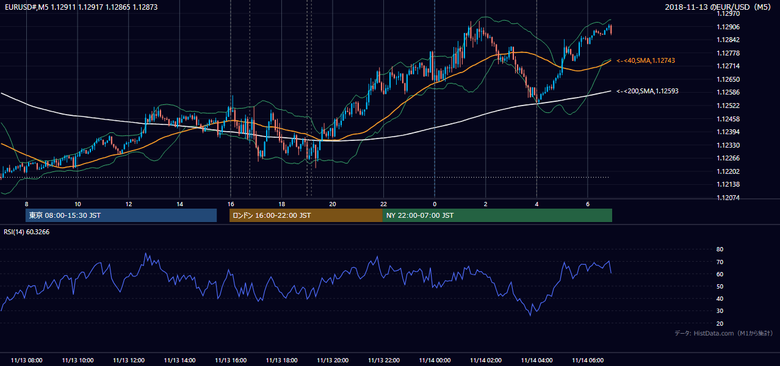Click the 11/14 02:00 date label
The height and width of the screenshot is (366, 780).
(486, 361)
